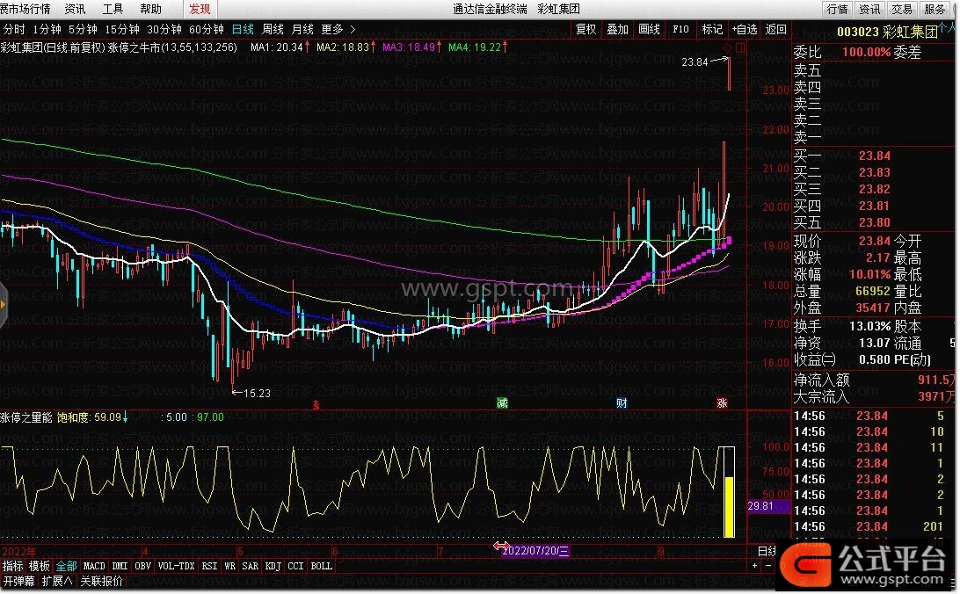Zoom in chart with plus button
960x594 pixels.
(755, 566)
